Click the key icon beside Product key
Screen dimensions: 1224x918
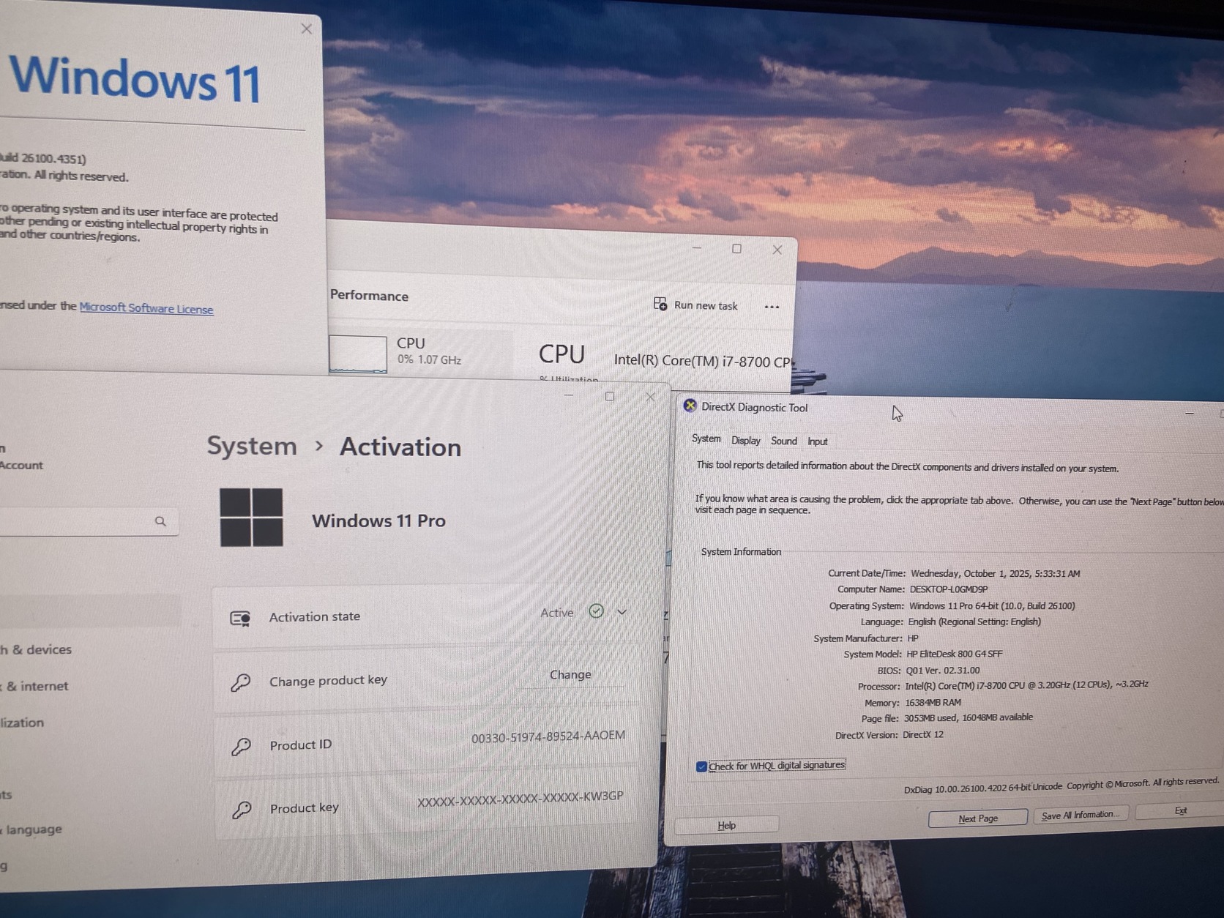(242, 809)
